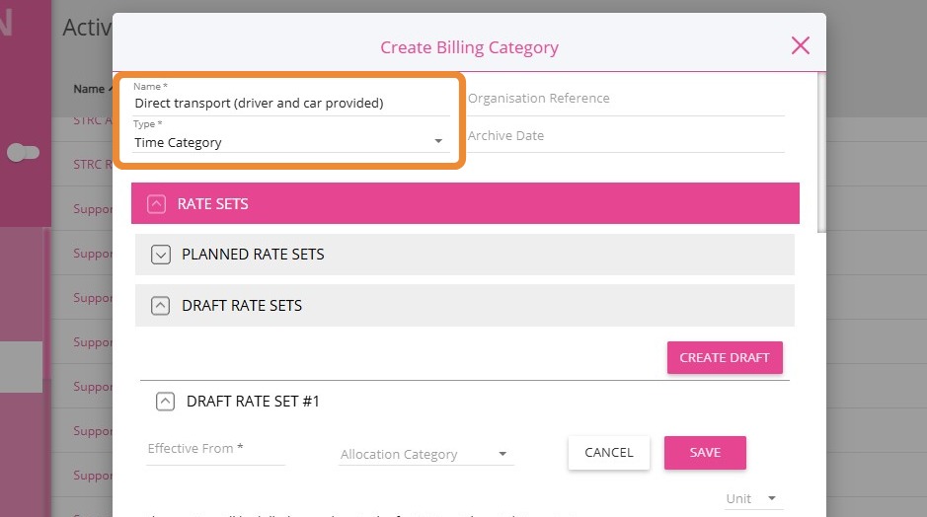Click the Organisation Reference field

click(625, 99)
